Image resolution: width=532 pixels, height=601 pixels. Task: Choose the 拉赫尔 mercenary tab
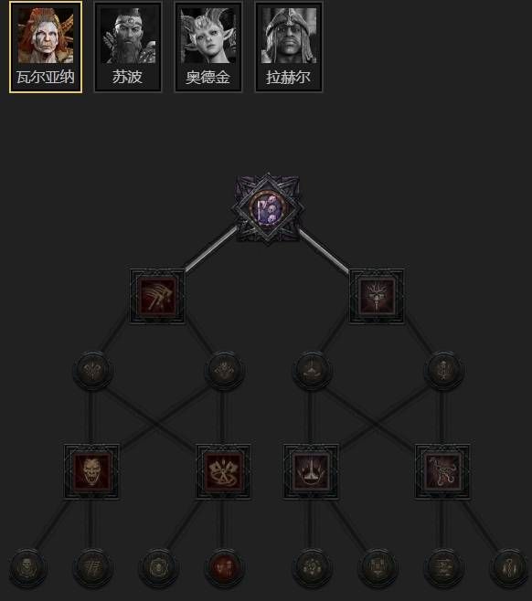point(289,47)
